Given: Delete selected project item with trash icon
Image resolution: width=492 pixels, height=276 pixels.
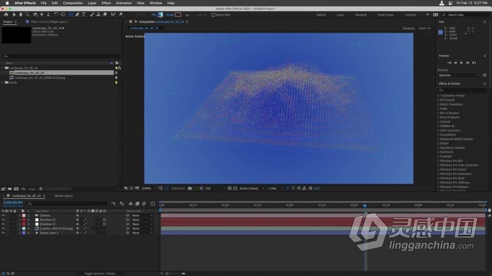Looking at the screenshot, I should [41, 189].
